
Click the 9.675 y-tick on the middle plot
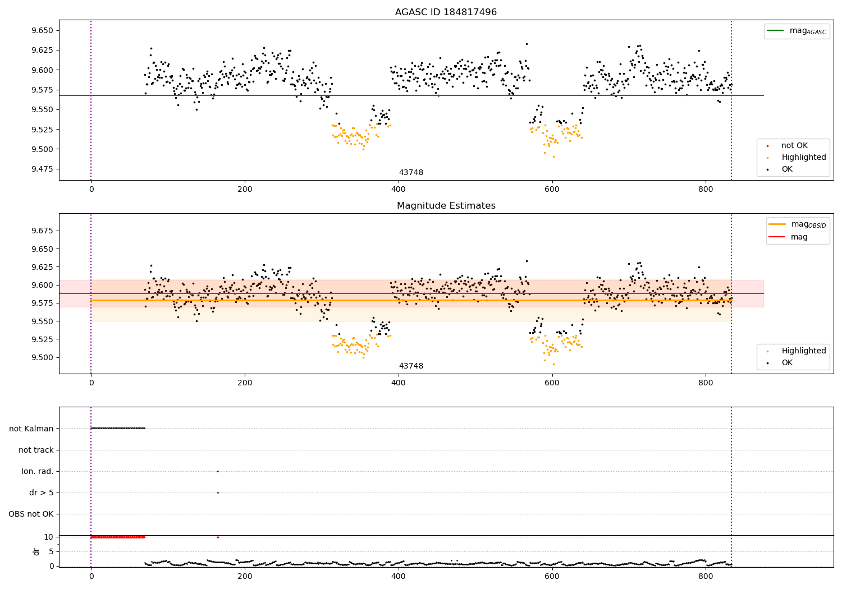coord(43,231)
